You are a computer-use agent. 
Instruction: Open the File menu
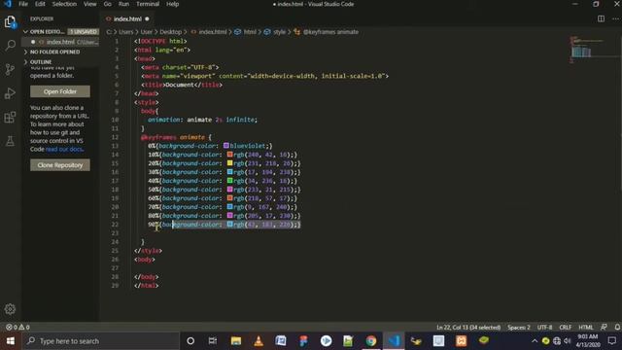click(x=23, y=4)
